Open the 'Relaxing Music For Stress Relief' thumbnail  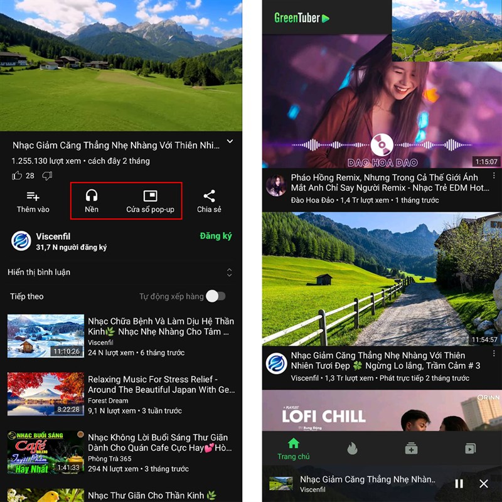[x=46, y=394]
